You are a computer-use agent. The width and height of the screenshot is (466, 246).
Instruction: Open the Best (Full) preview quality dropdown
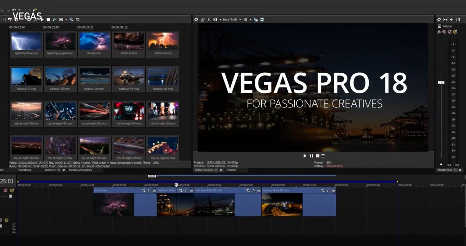tap(232, 20)
